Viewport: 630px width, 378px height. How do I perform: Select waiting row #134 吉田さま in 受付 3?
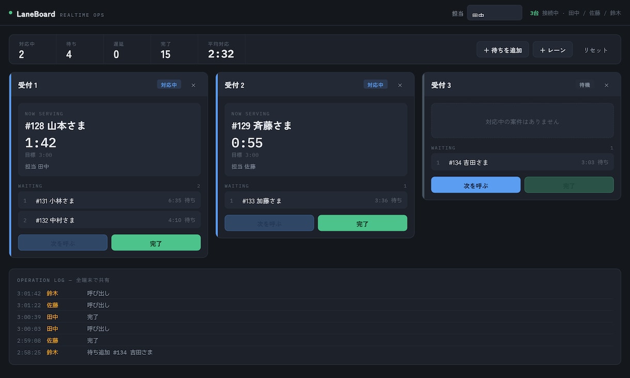coord(523,162)
